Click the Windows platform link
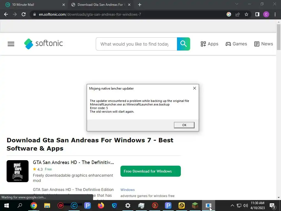 point(127,190)
